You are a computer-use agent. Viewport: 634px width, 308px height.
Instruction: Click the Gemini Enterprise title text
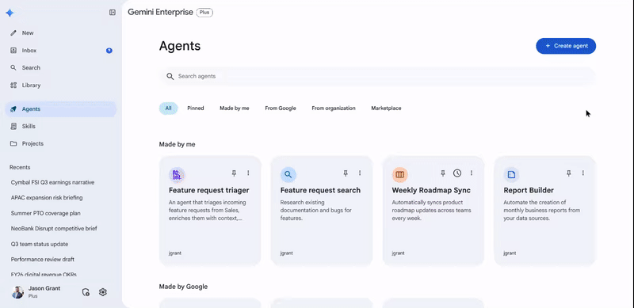click(x=161, y=12)
